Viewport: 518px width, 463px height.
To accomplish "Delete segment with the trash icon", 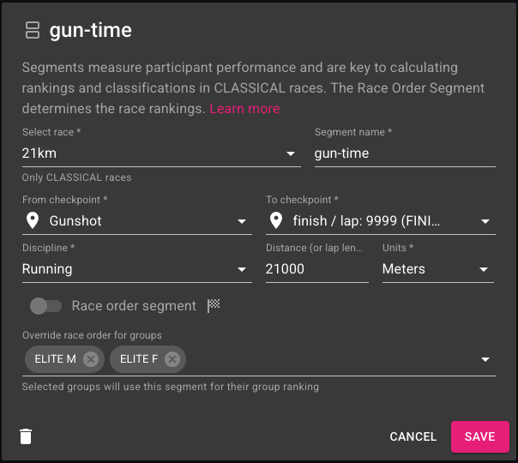I will (26, 436).
